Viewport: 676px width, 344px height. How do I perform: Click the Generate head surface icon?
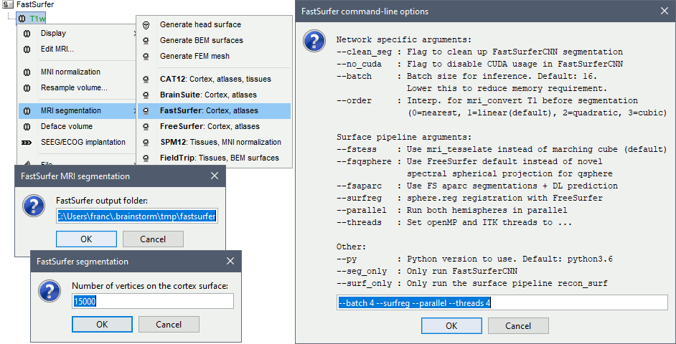coord(146,24)
